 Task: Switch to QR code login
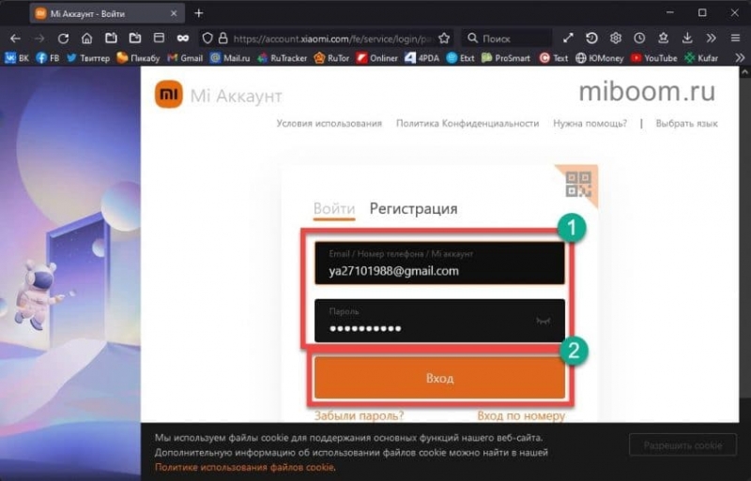tap(578, 185)
